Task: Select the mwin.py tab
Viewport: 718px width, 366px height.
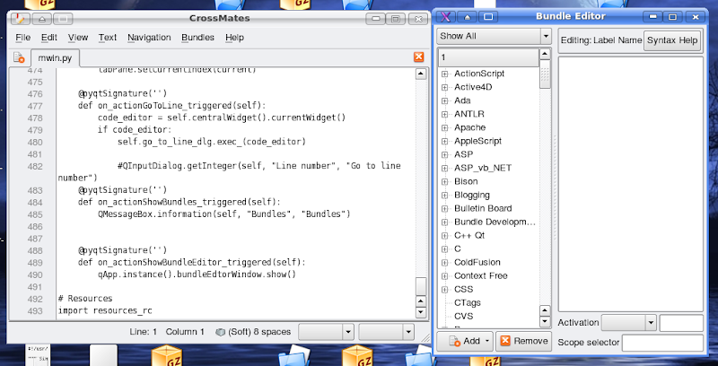Action: (55, 58)
